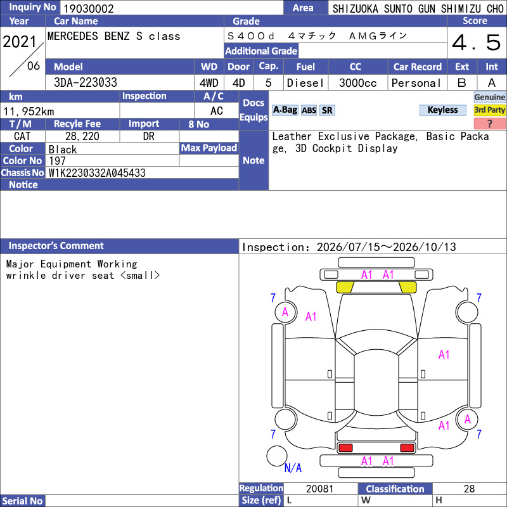Select mileage 11,952km
Image resolution: width=507 pixels, height=507 pixels.
click(x=29, y=112)
